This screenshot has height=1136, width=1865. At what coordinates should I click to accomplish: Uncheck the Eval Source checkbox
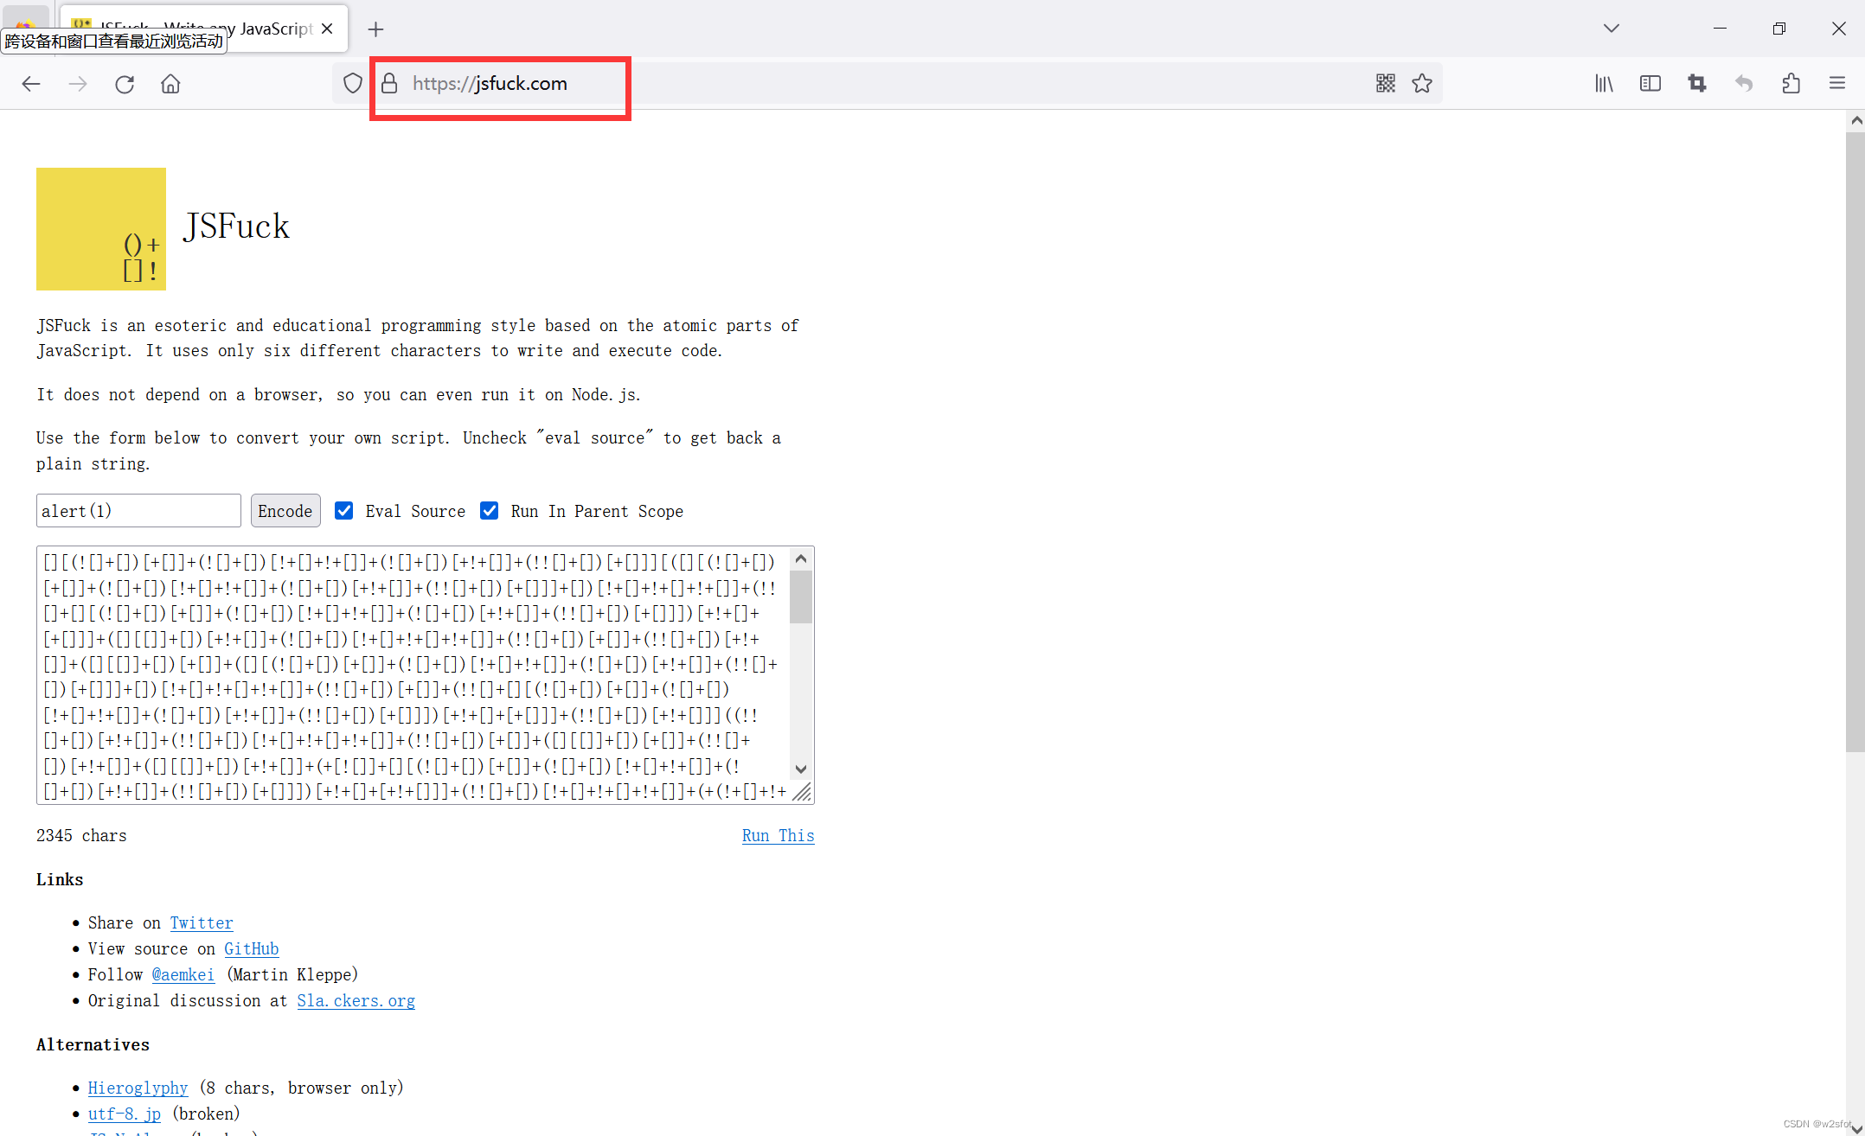coord(344,511)
